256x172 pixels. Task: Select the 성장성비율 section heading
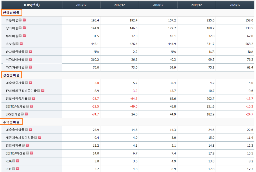[11, 75]
